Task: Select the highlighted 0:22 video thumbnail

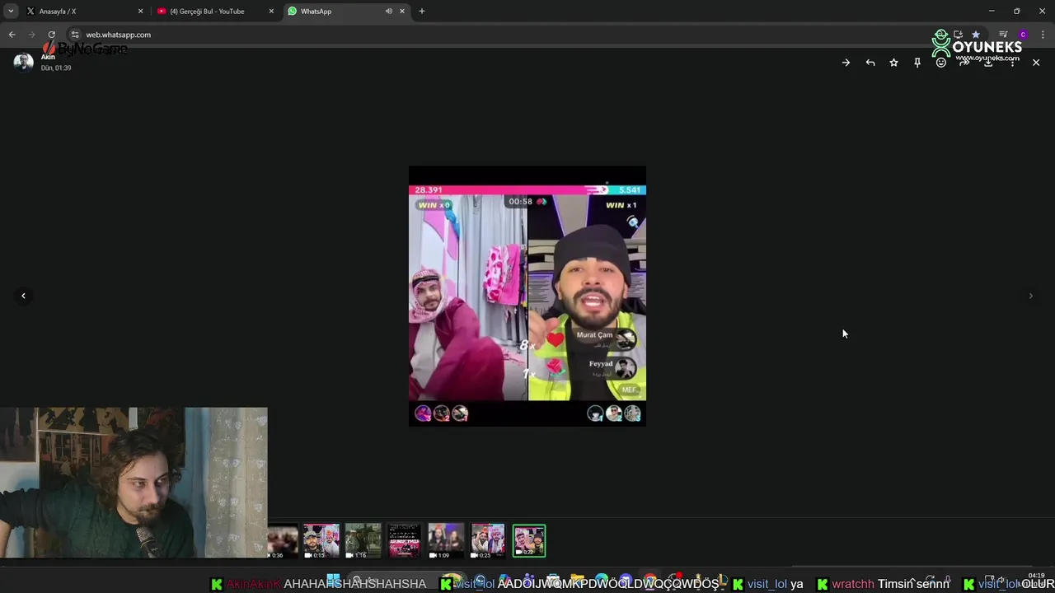Action: (529, 541)
